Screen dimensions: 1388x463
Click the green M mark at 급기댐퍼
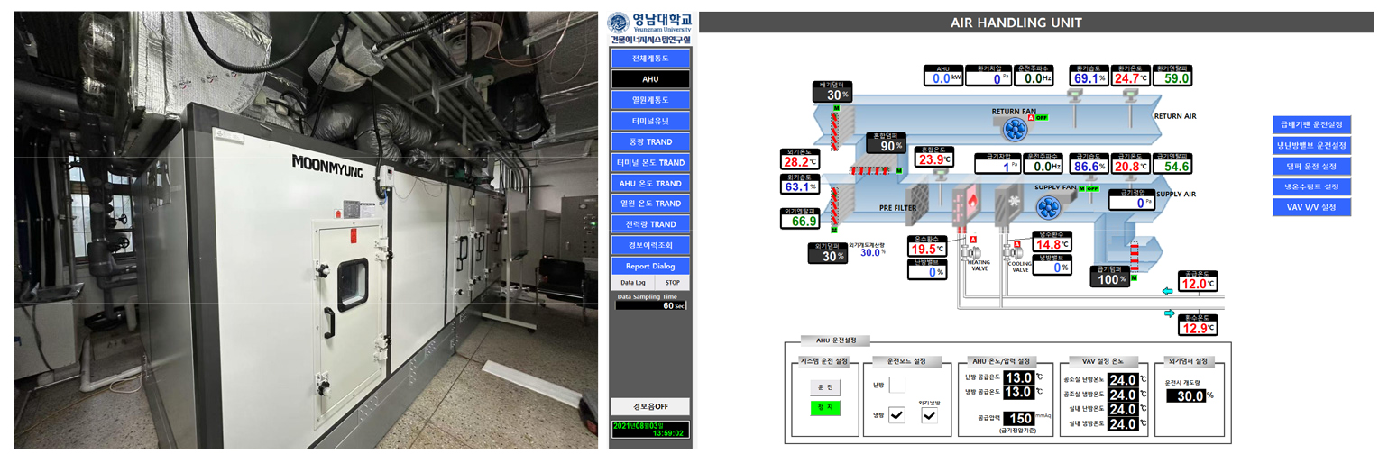tap(1134, 278)
